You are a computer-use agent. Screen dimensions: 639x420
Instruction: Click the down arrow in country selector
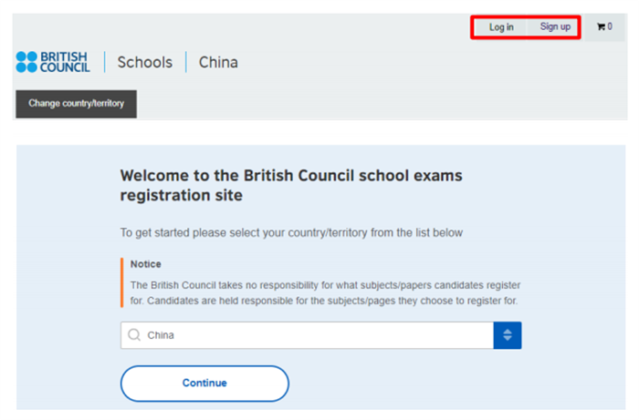(508, 339)
